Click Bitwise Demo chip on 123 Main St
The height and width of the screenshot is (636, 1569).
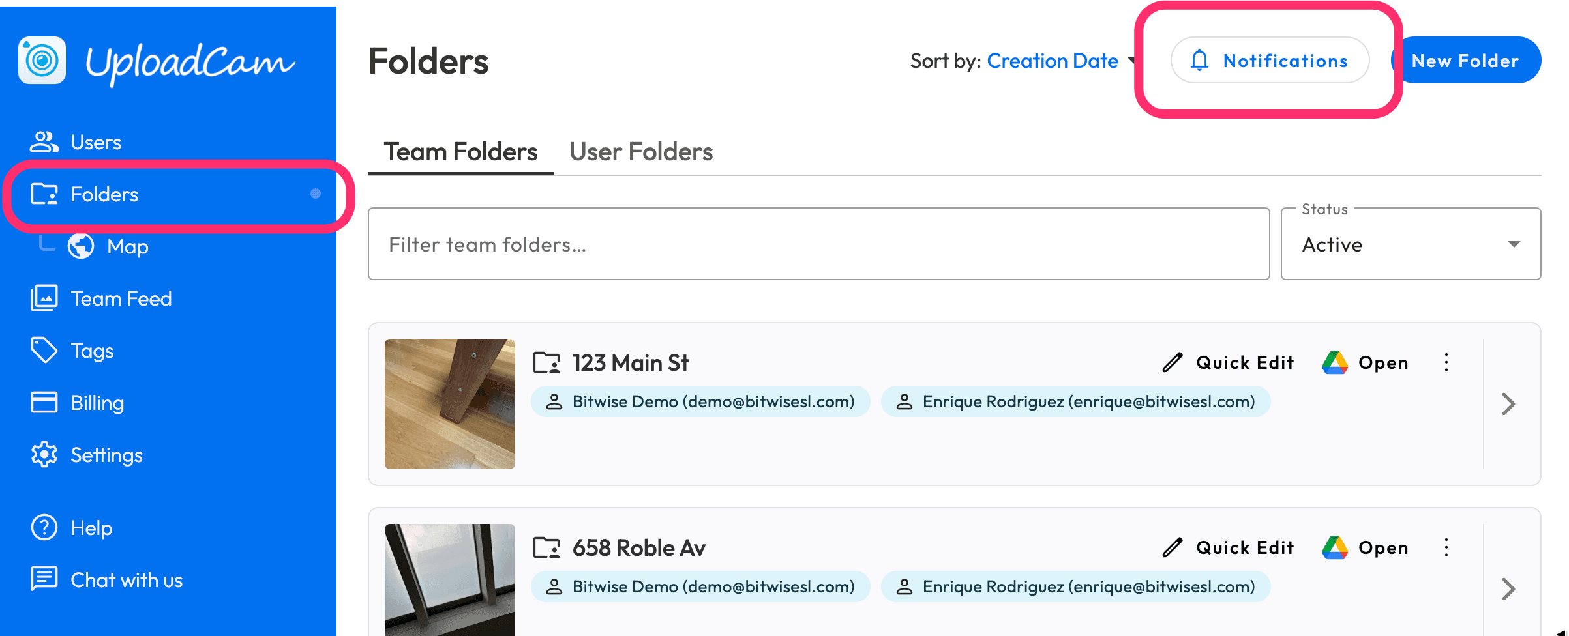coord(700,401)
